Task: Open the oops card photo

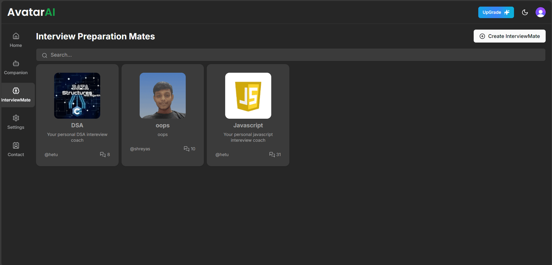Action: pos(163,96)
